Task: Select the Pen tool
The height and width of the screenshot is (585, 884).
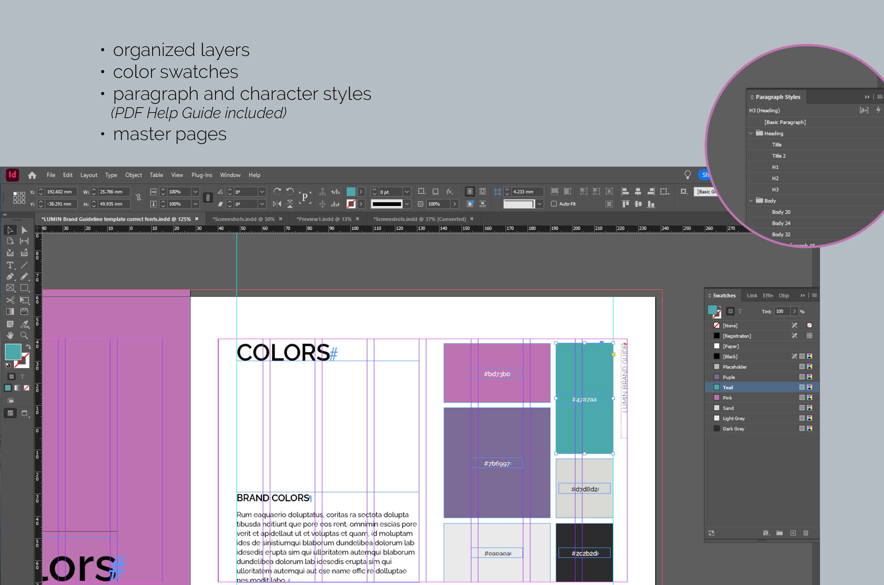Action: coord(10,276)
